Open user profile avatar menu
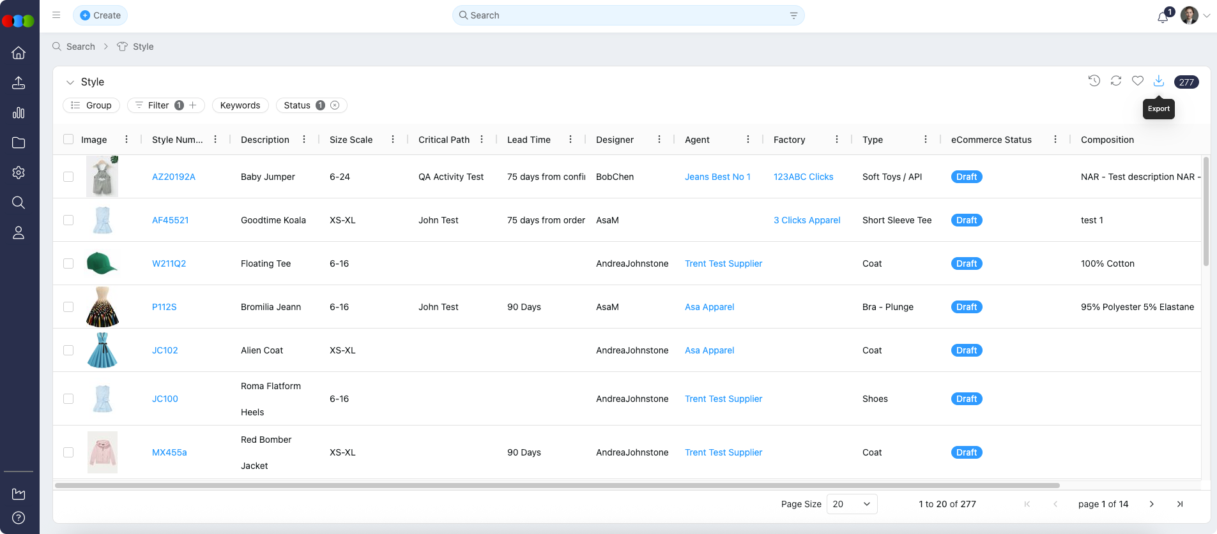The width and height of the screenshot is (1217, 534). [x=1189, y=15]
